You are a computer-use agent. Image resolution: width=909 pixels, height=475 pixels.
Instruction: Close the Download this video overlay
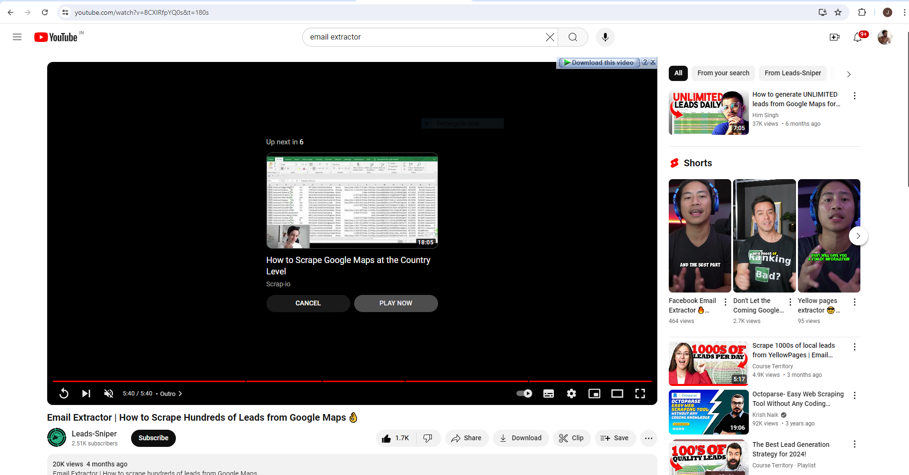point(653,62)
